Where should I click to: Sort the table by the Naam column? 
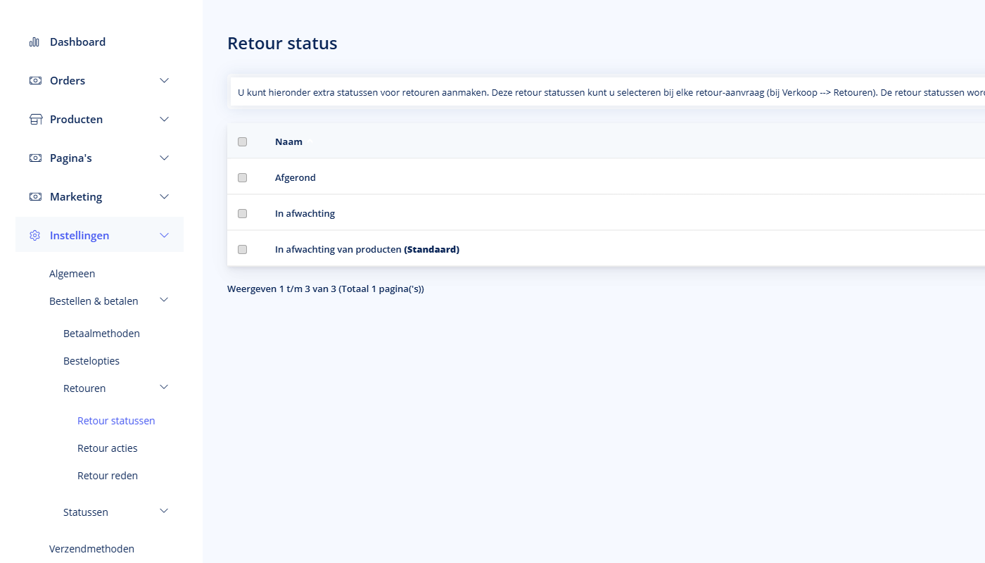tap(288, 141)
